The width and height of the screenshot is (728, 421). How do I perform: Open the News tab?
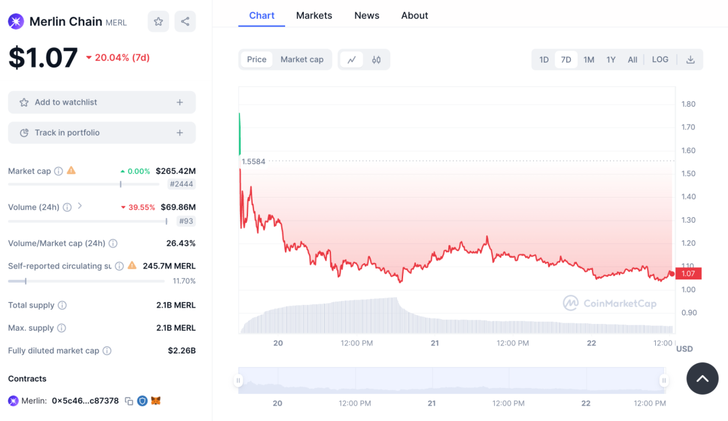pyautogui.click(x=367, y=16)
